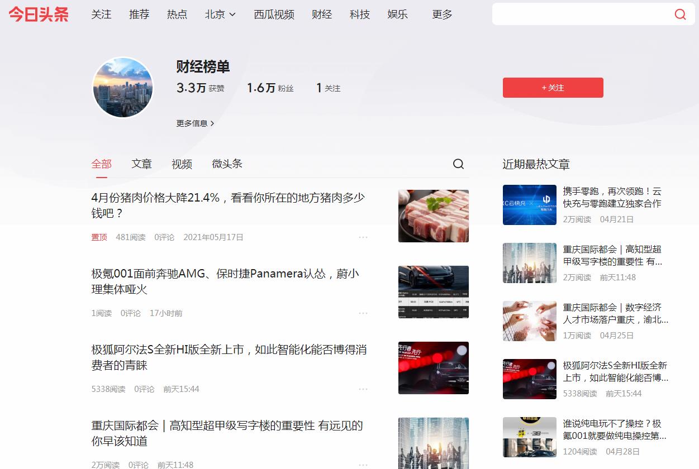This screenshot has height=469, width=699.
Task: Select the 全部 tab
Action: [x=102, y=164]
